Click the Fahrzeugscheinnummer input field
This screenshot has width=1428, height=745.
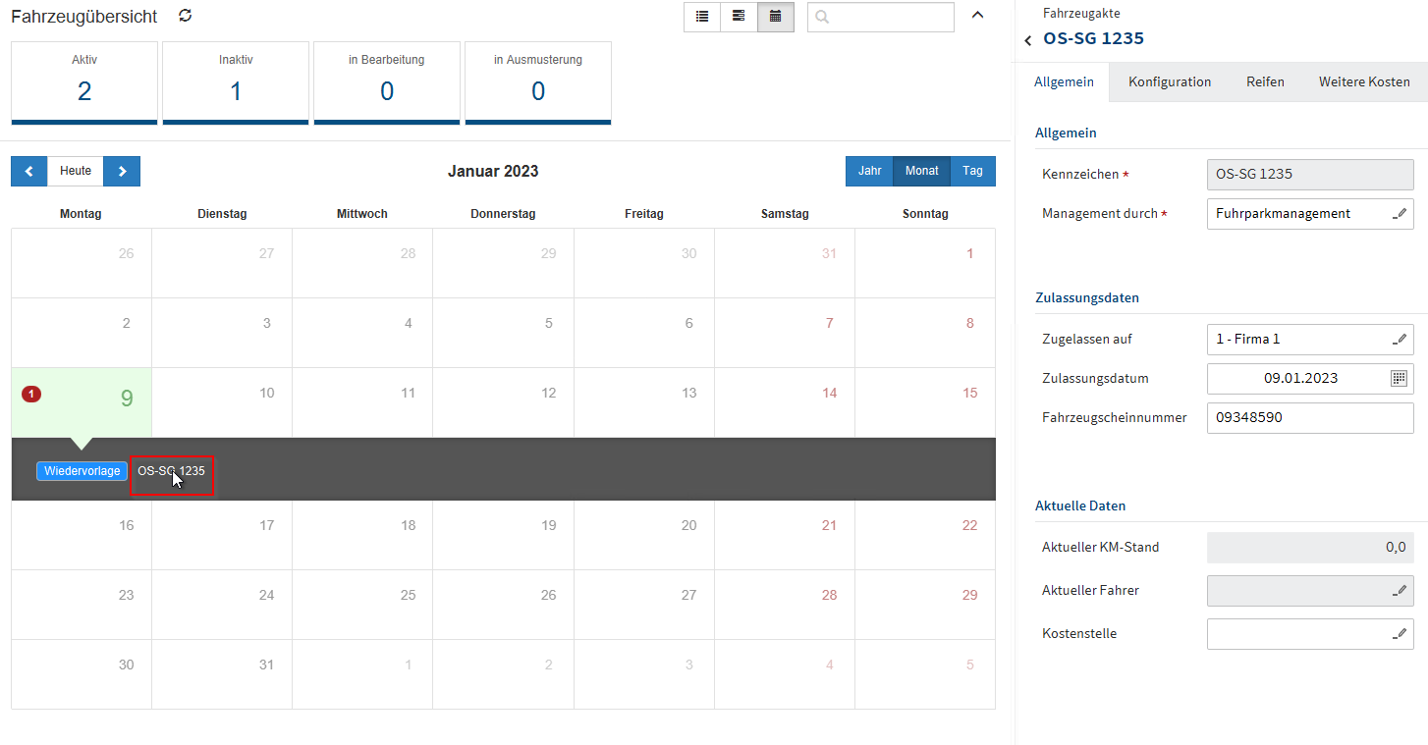coord(1309,418)
